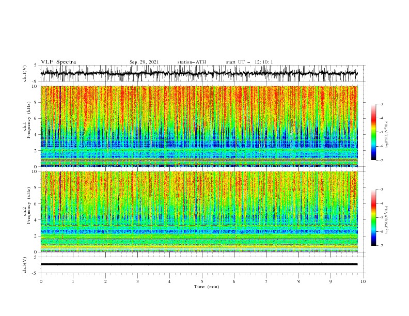Click the "-3" tick on ch.1 colorbar
The width and height of the screenshot is (409, 316).
381,104
